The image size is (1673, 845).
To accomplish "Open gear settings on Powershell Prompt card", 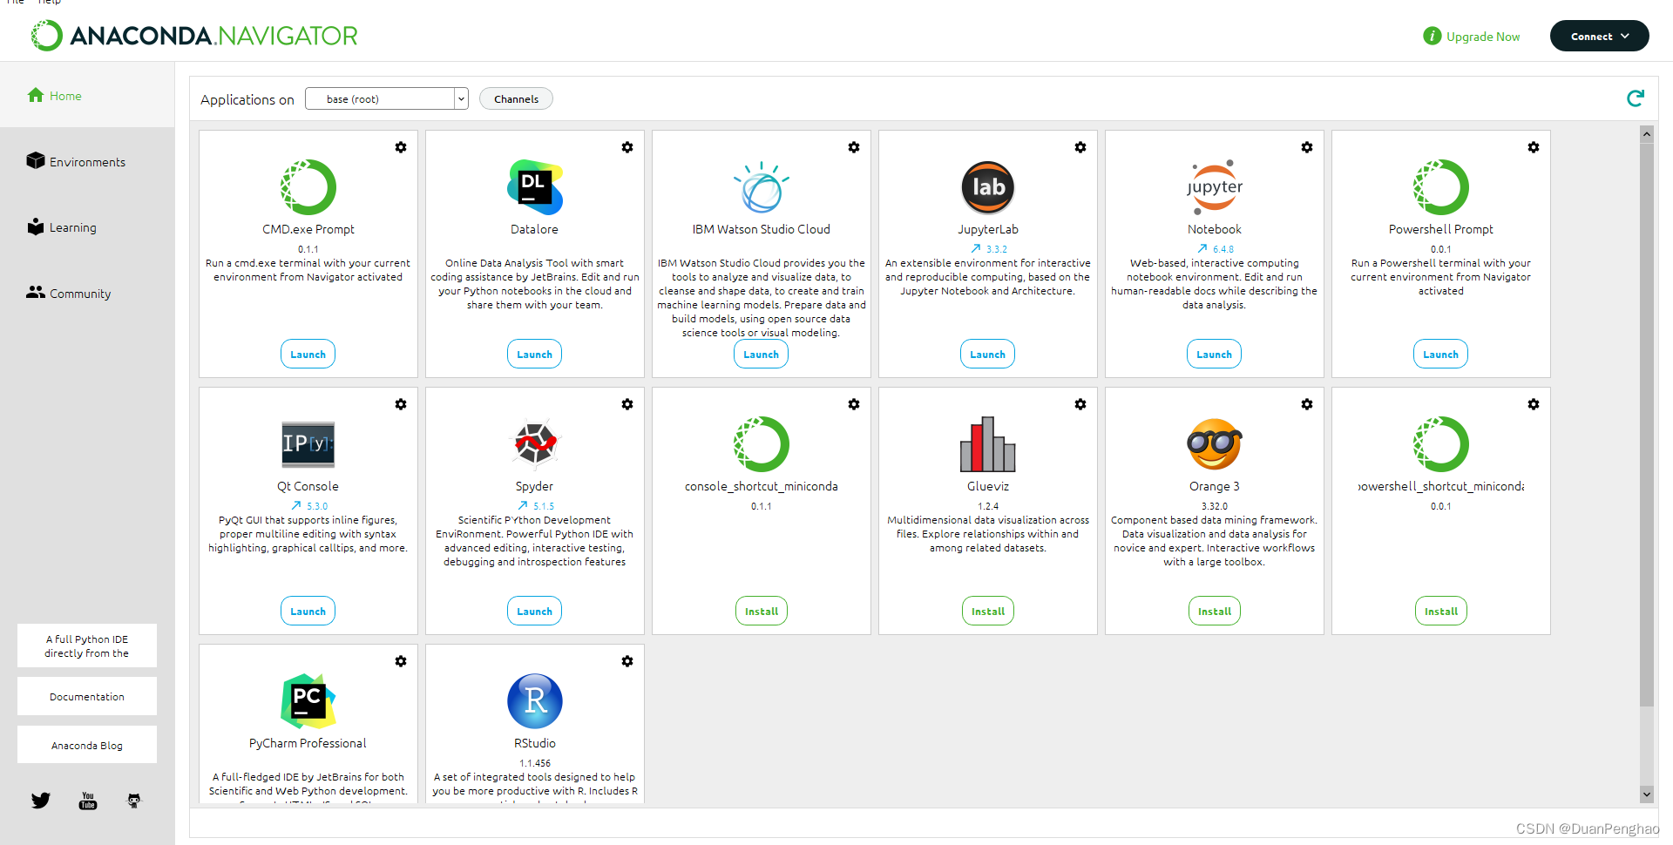I will coord(1534,147).
